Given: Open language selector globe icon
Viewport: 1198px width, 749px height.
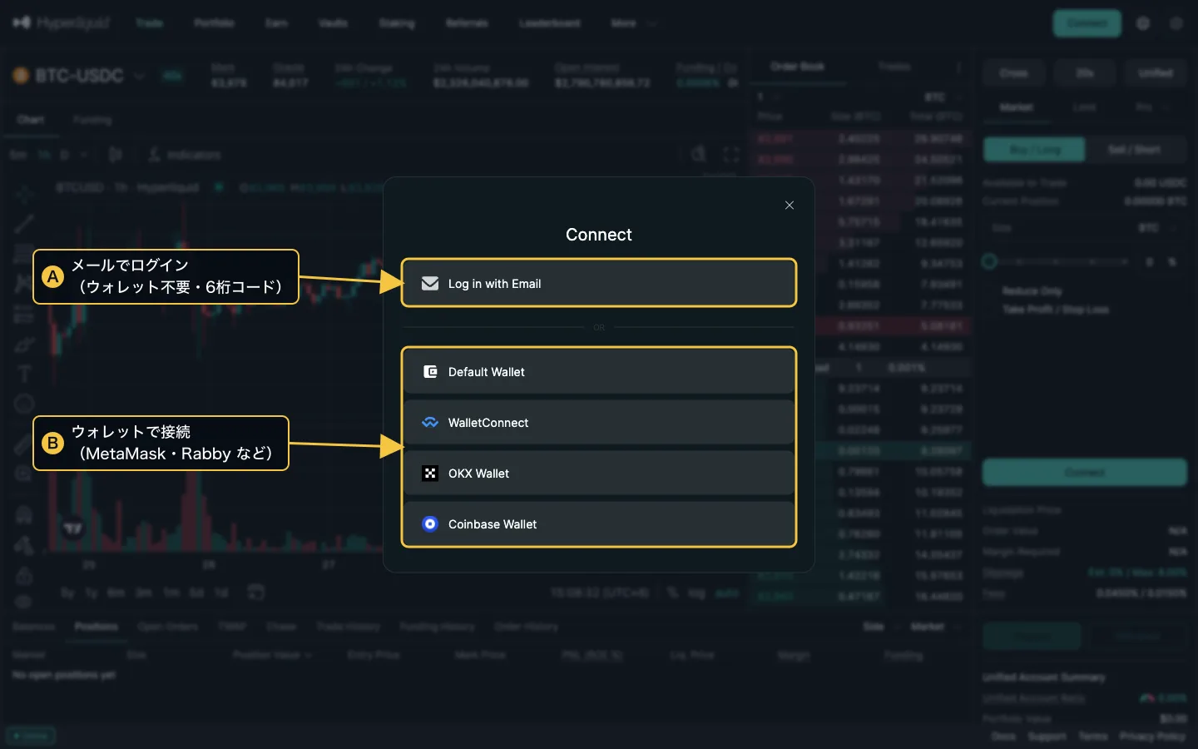Looking at the screenshot, I should point(1143,23).
